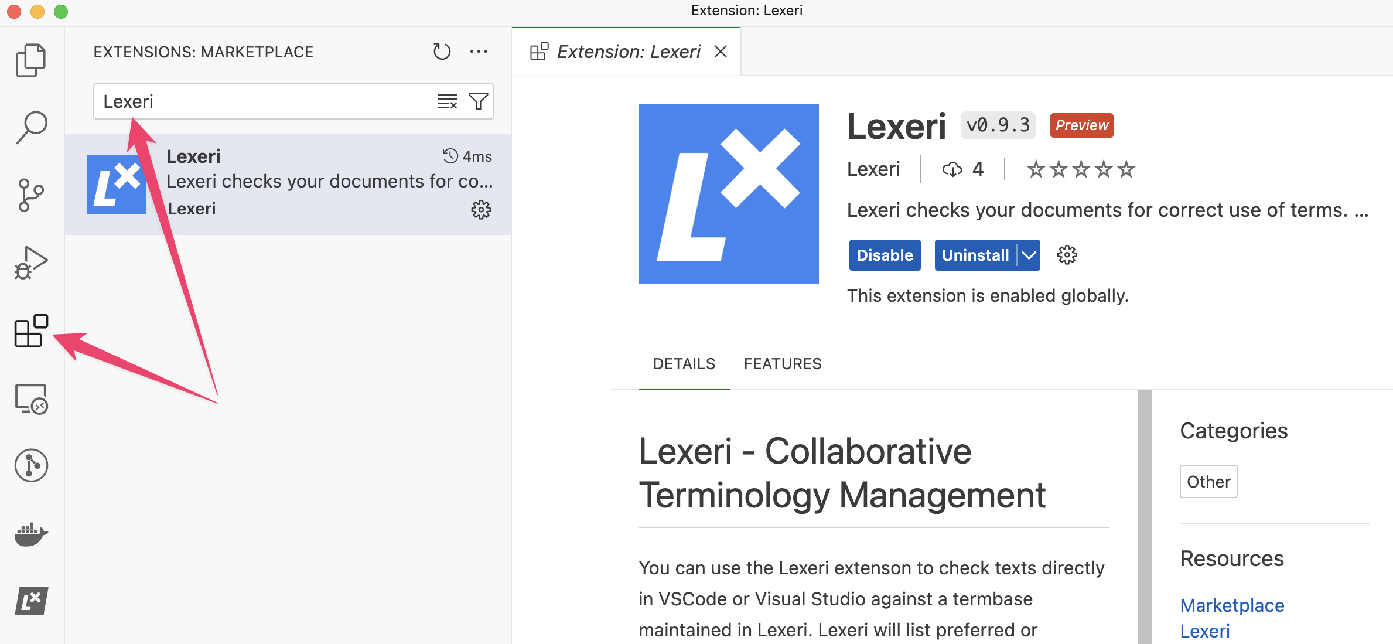Select the DETAILS tab
Viewport: 1393px width, 644px height.
[684, 364]
